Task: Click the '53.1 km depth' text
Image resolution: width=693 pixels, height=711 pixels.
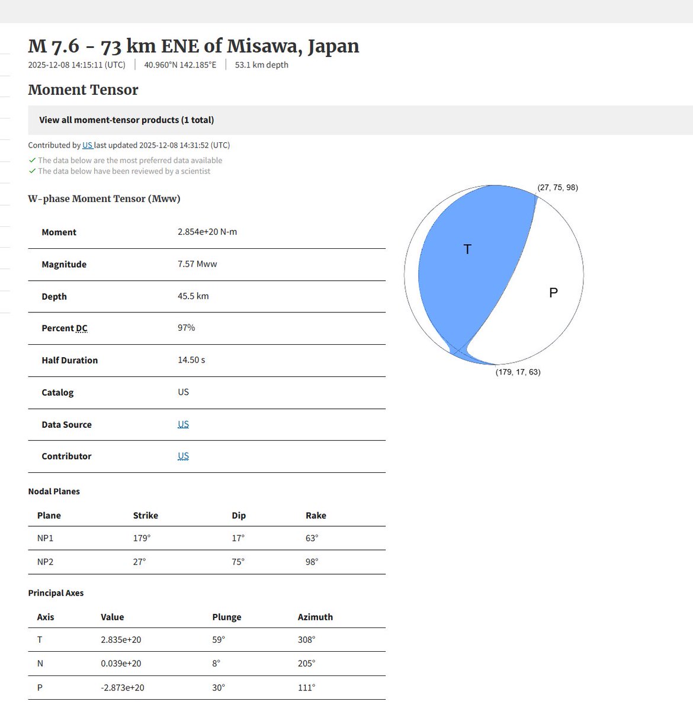Action: (x=261, y=65)
